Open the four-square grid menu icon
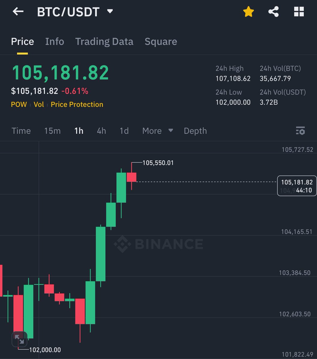 299,12
